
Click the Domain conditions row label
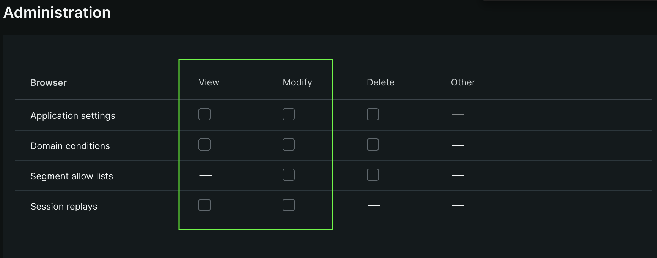coord(70,146)
